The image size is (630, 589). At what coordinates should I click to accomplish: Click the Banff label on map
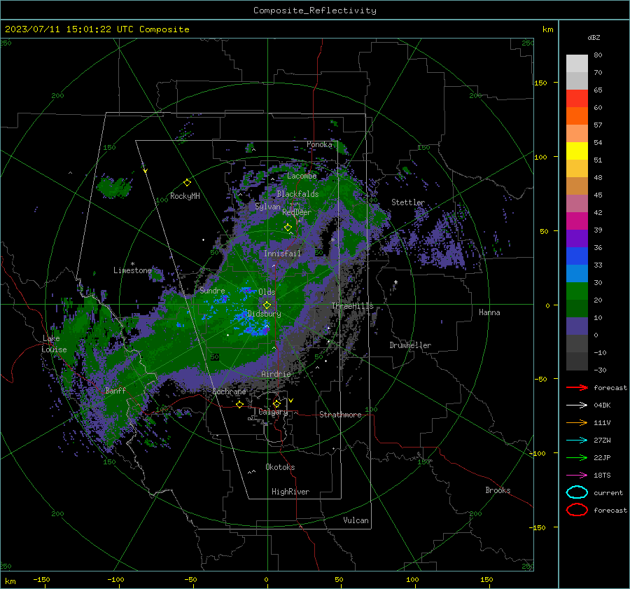point(115,390)
